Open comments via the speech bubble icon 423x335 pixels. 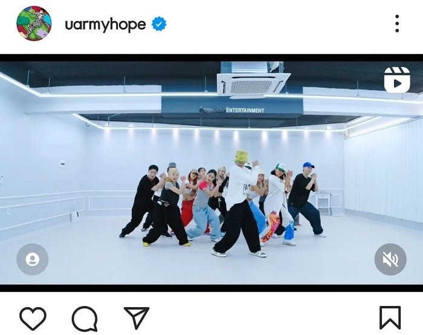point(85,319)
